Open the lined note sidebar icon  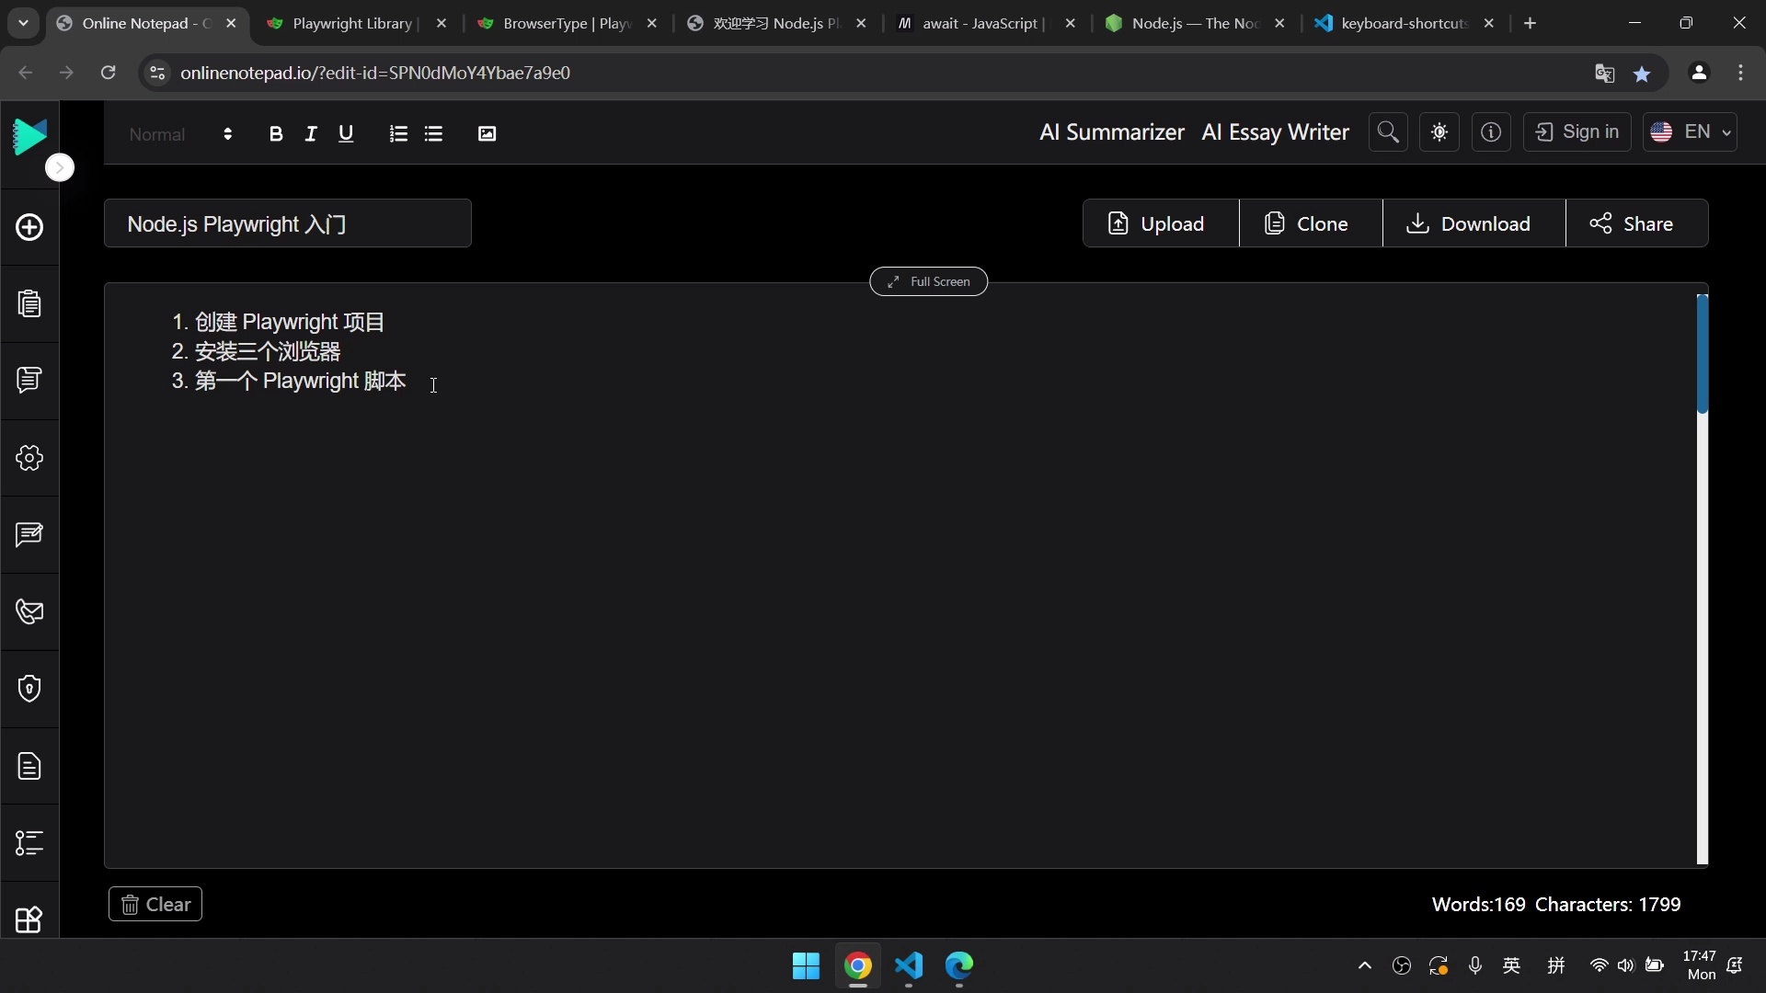point(29,380)
